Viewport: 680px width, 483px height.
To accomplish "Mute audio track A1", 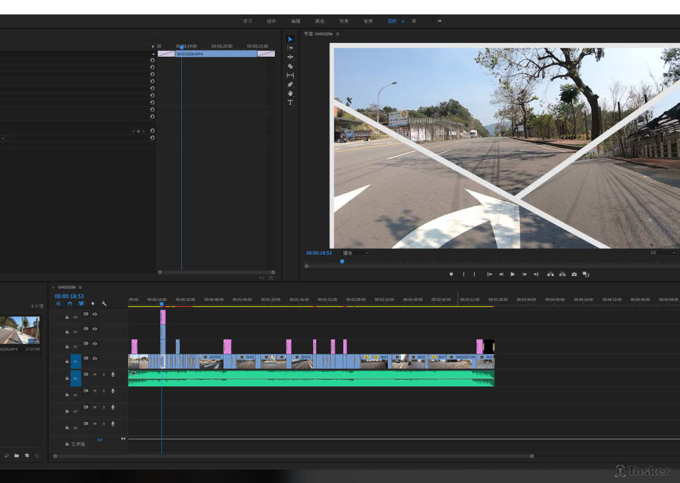I will tap(95, 375).
